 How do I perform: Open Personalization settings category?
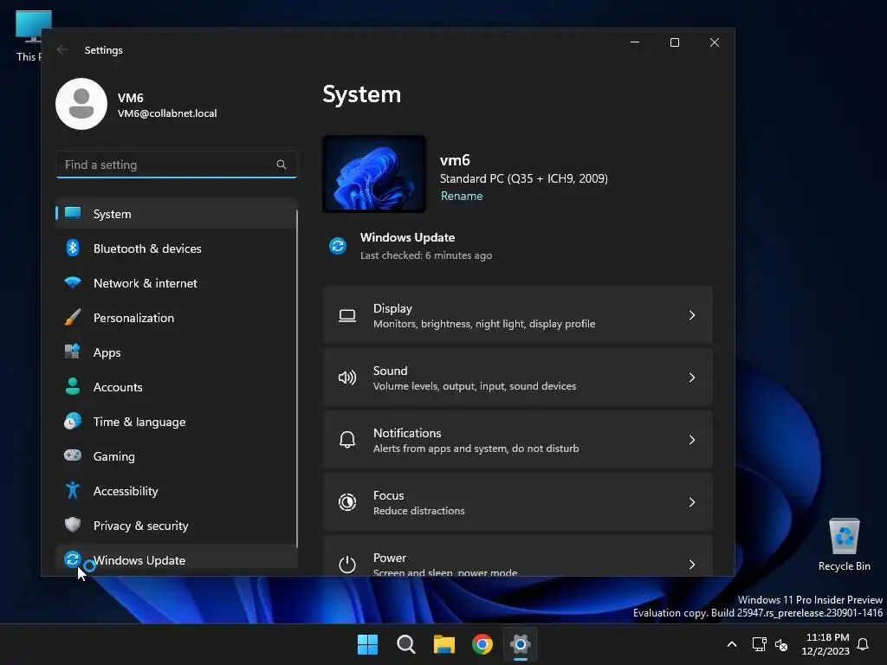pos(177,318)
